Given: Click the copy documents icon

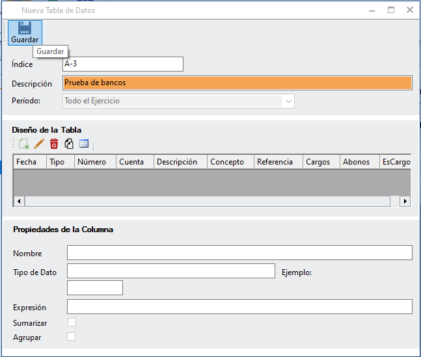Looking at the screenshot, I should 69,144.
